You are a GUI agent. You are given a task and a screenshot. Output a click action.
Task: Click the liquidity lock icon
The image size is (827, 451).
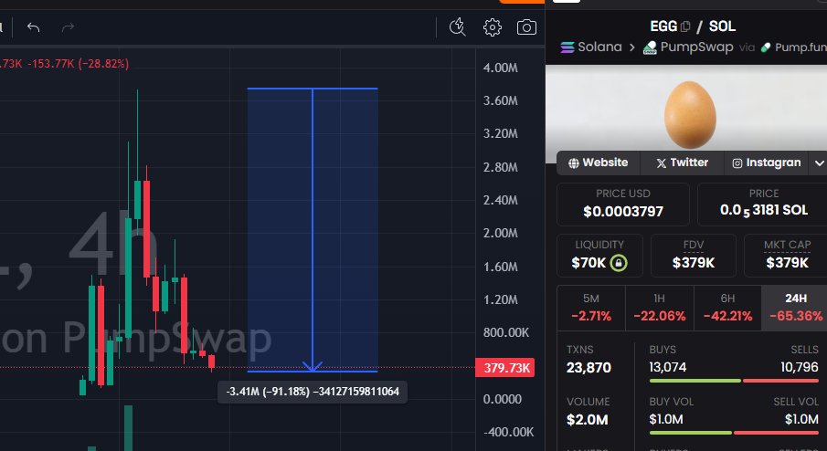pyautogui.click(x=619, y=263)
